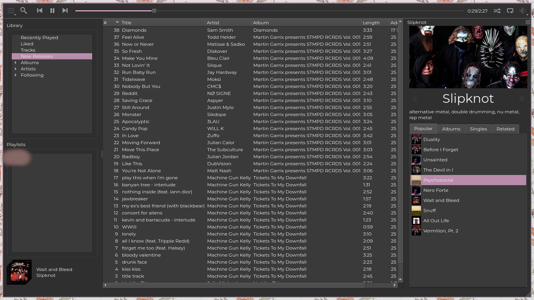Switch to the Albums tab
This screenshot has width=534, height=300.
pos(451,129)
